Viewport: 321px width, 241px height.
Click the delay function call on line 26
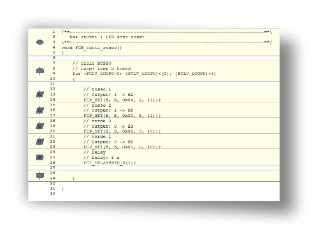click(x=110, y=163)
